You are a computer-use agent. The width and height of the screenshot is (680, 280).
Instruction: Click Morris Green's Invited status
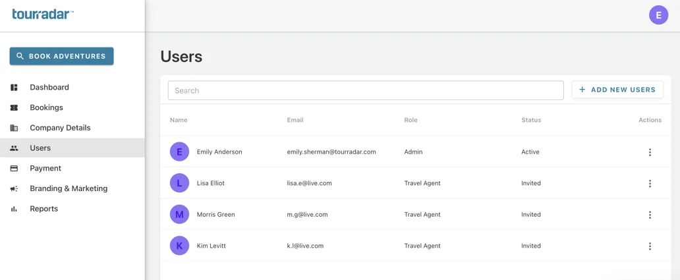tap(531, 214)
